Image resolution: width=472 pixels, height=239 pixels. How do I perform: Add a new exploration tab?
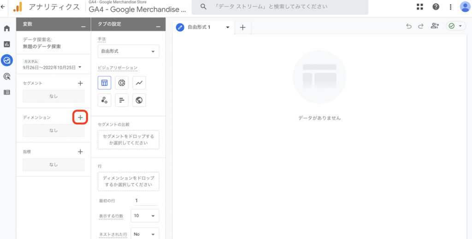[243, 27]
